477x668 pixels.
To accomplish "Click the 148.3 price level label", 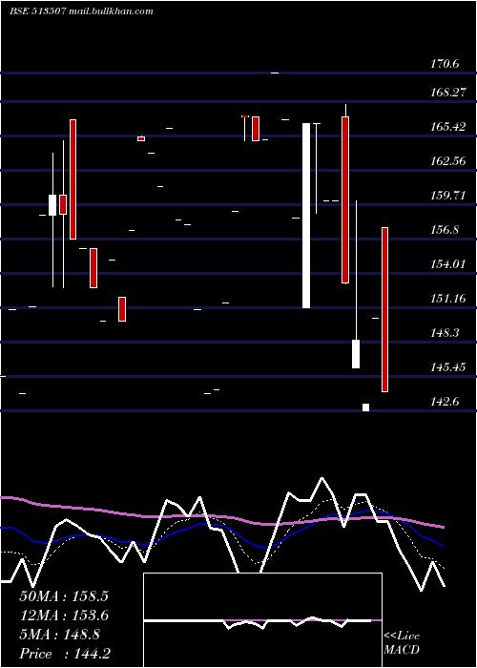I will pos(445,333).
